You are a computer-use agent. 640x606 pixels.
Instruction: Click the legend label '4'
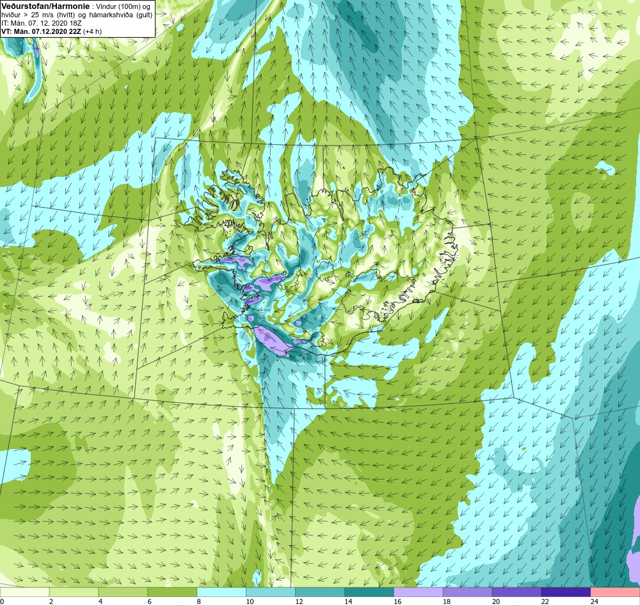[x=100, y=602]
